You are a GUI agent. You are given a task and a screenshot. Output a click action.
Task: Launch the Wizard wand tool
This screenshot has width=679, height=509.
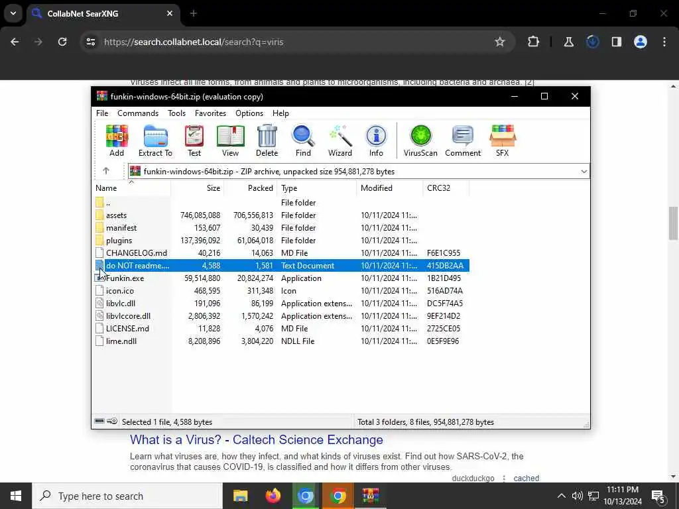tap(340, 141)
